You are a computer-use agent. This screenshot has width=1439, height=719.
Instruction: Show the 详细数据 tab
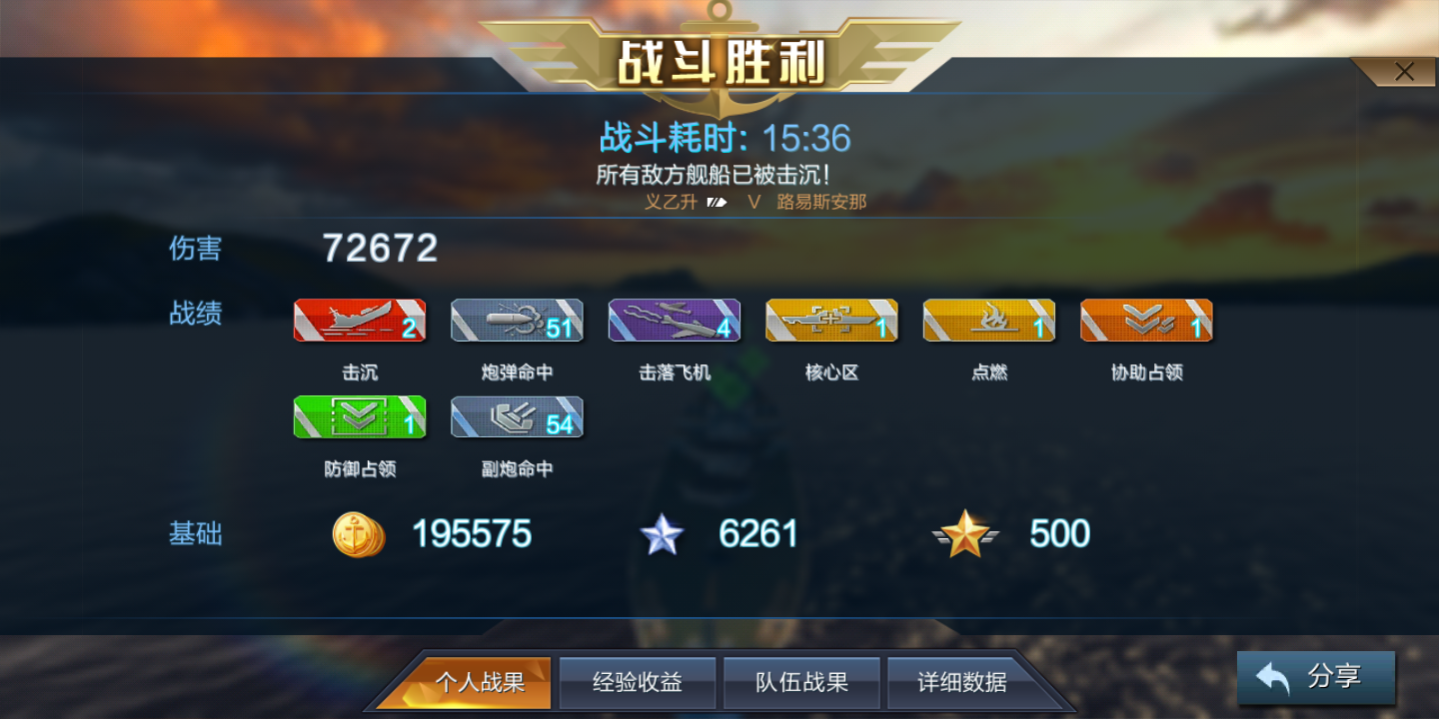[x=962, y=683]
